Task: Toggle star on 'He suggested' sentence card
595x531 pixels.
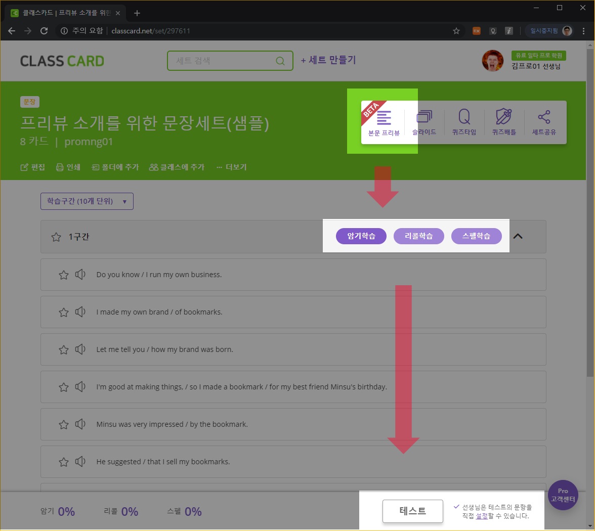Action: [64, 462]
